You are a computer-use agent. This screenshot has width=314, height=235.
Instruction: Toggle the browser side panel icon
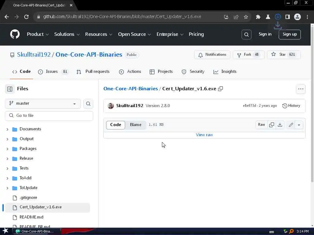[288, 17]
